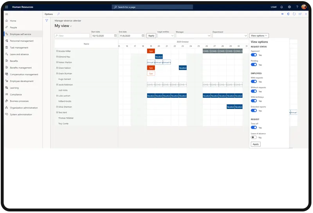Expand the Legal entities dropdown
Viewport: 313px width, 213px height.
(x=172, y=36)
